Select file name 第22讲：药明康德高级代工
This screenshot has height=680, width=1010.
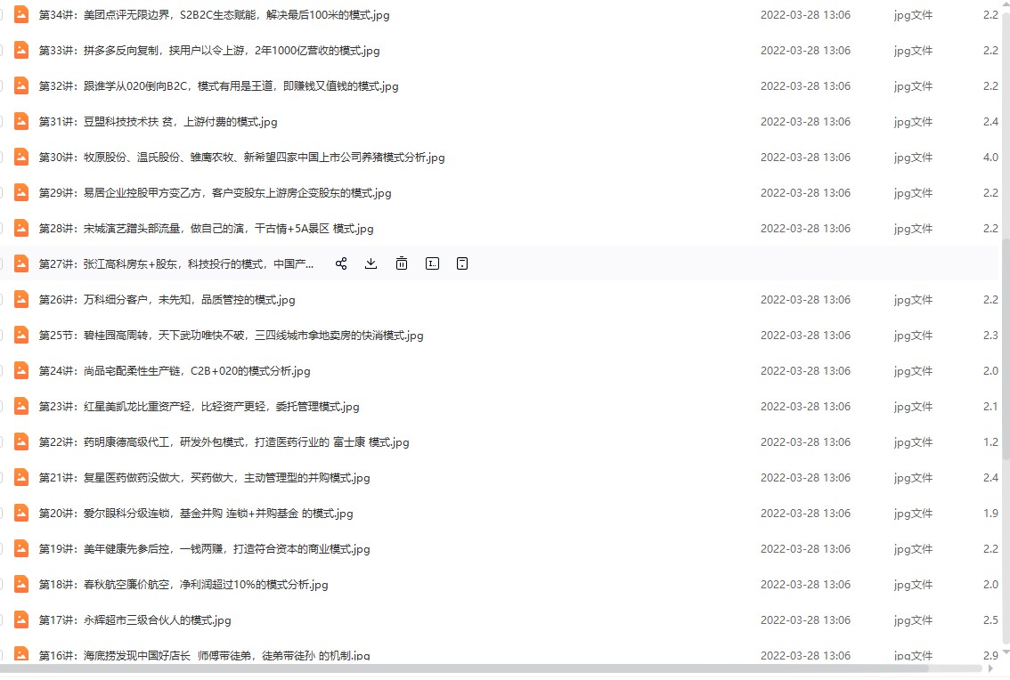224,442
